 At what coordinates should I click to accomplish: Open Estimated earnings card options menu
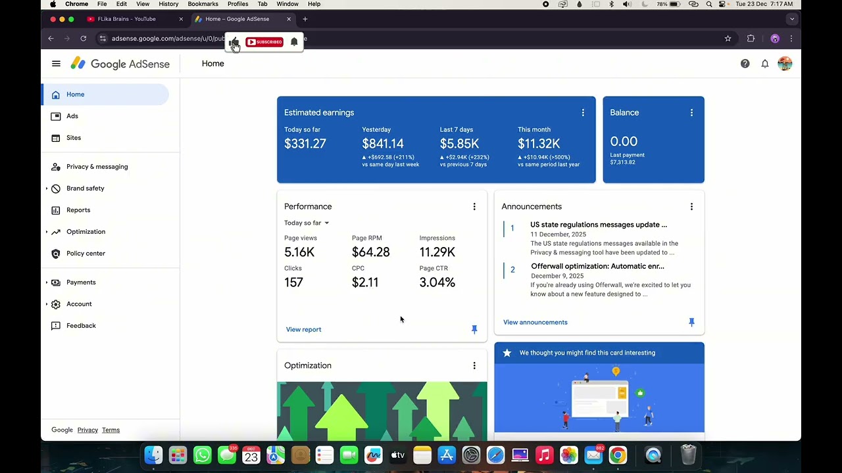click(x=583, y=113)
